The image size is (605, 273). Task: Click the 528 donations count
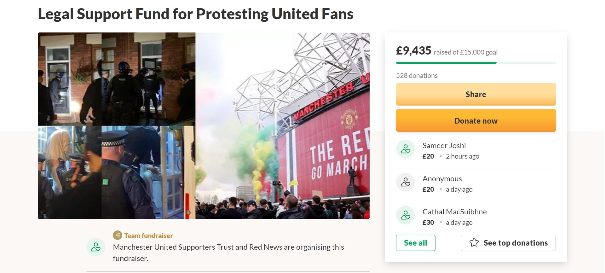click(417, 76)
